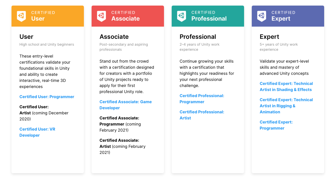Click the orange Certified User shield icon
328x178 pixels.
pos(21,16)
